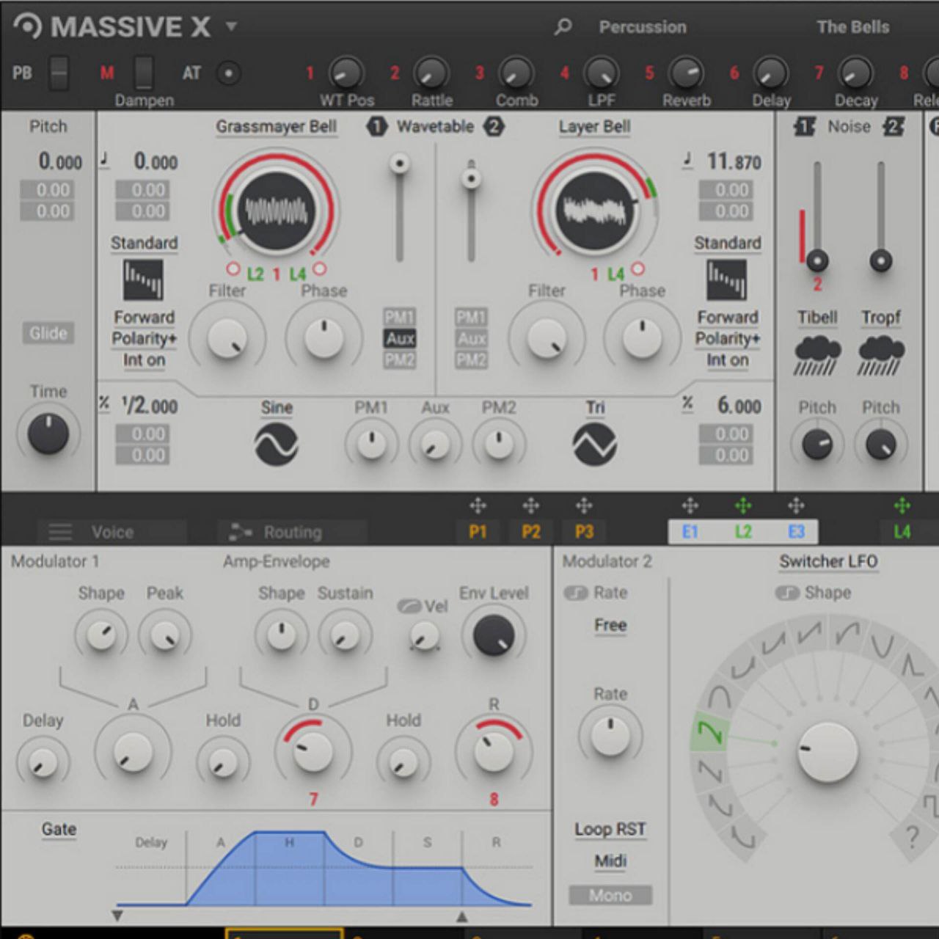The image size is (939, 939).
Task: Select the E3 modulator tab
Action: (x=796, y=531)
